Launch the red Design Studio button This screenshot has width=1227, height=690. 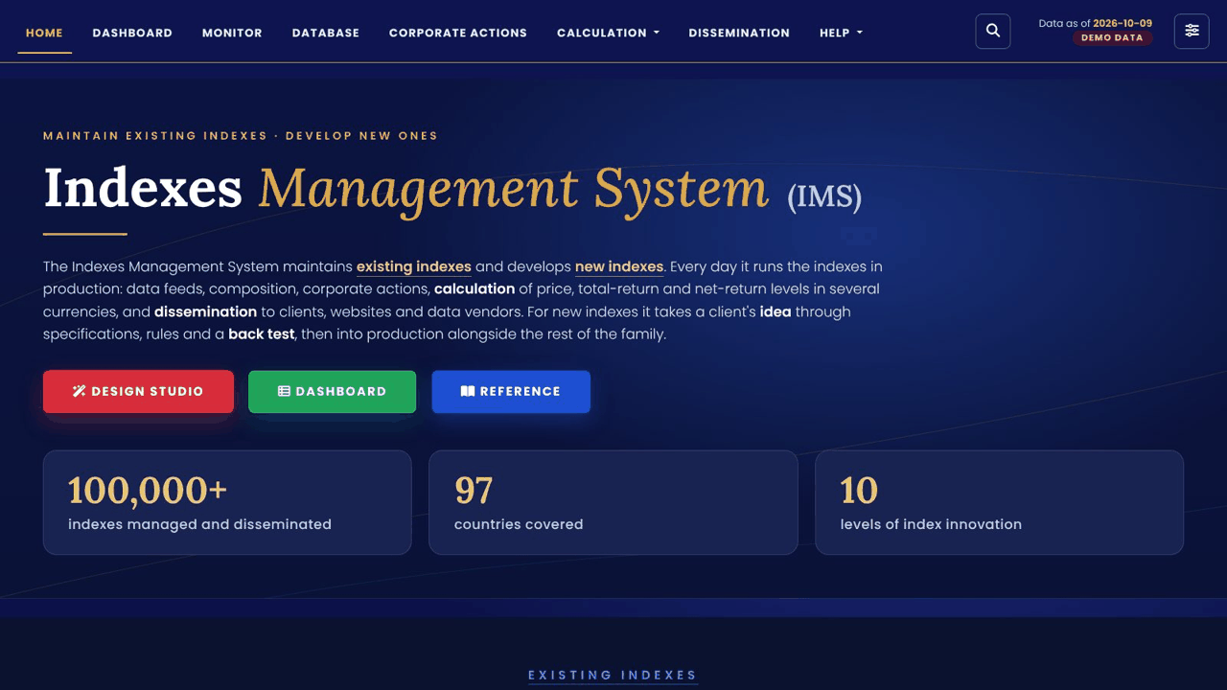click(x=138, y=391)
